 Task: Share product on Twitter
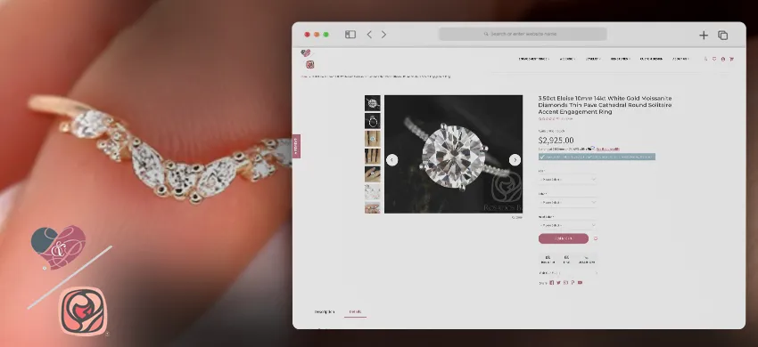(558, 283)
